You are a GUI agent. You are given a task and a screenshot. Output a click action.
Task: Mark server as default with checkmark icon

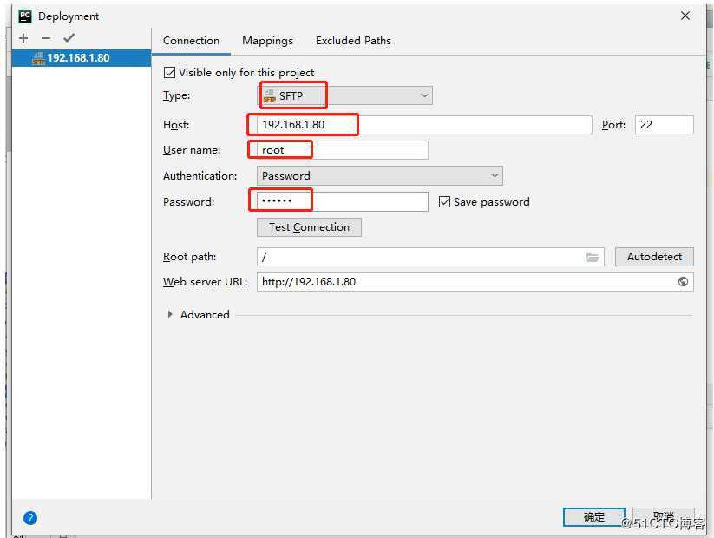pyautogui.click(x=69, y=38)
